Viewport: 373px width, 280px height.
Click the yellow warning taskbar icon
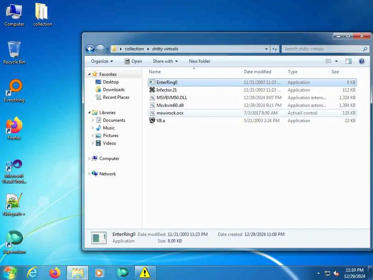click(145, 273)
